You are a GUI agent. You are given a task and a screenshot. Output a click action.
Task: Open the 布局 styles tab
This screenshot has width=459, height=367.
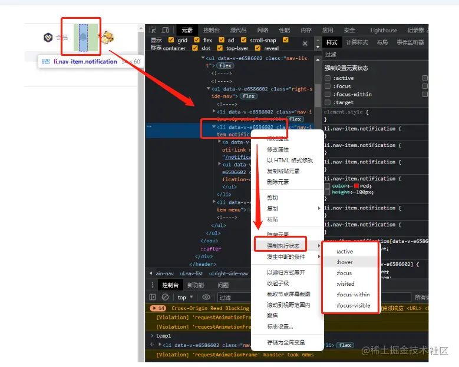(382, 42)
